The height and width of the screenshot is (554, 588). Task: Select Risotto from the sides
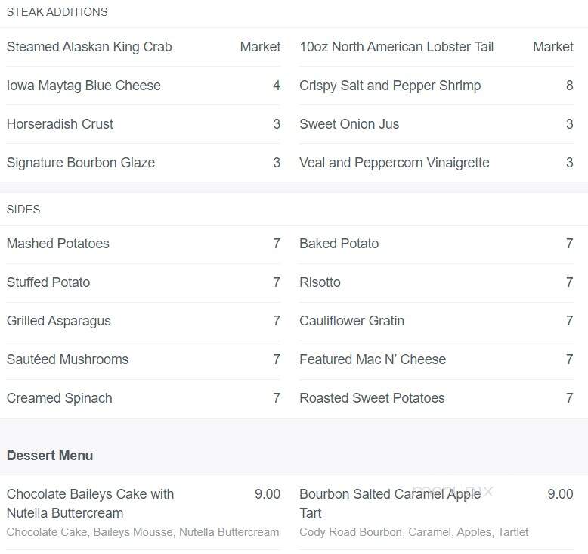320,282
